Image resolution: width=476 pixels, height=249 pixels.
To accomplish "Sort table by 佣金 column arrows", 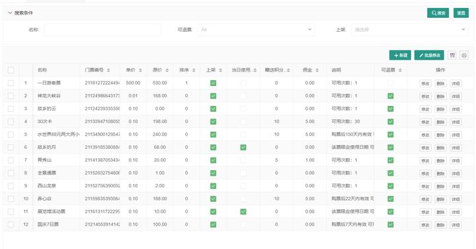I will [x=317, y=70].
